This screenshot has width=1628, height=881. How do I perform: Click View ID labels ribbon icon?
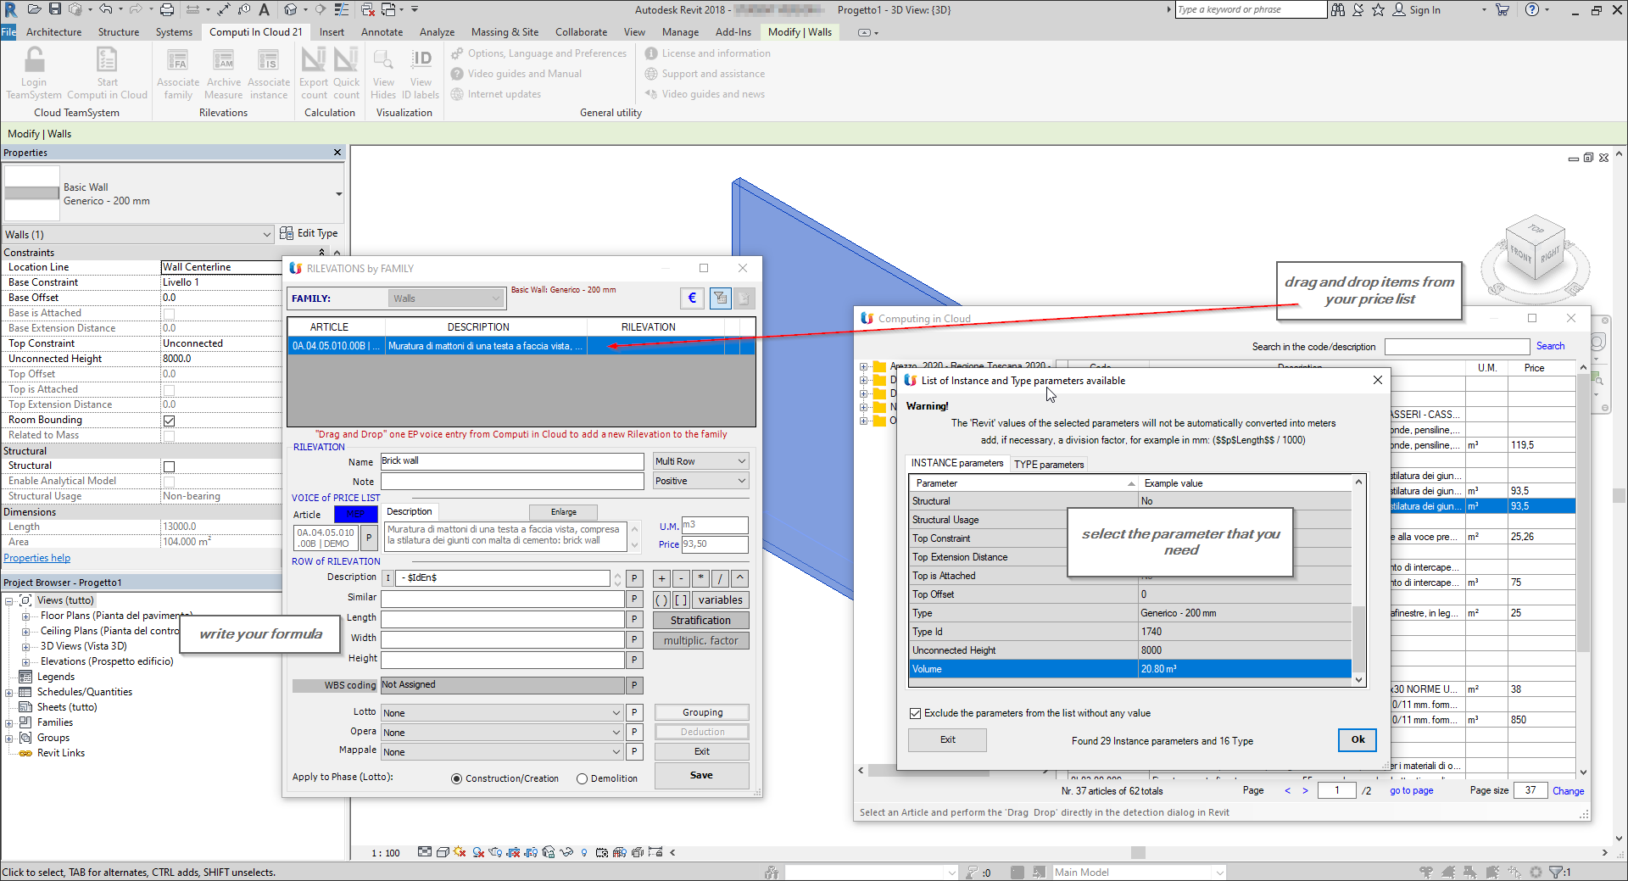click(421, 61)
